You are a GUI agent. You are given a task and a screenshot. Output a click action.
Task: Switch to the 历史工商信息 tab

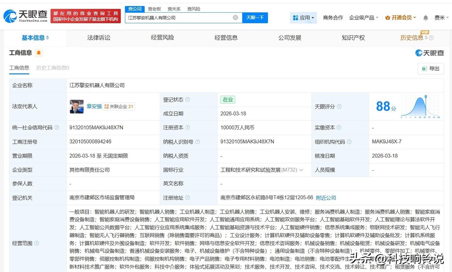pyautogui.click(x=52, y=68)
